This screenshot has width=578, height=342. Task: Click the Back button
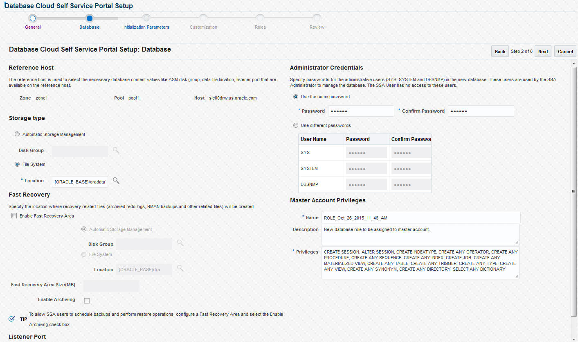[500, 52]
